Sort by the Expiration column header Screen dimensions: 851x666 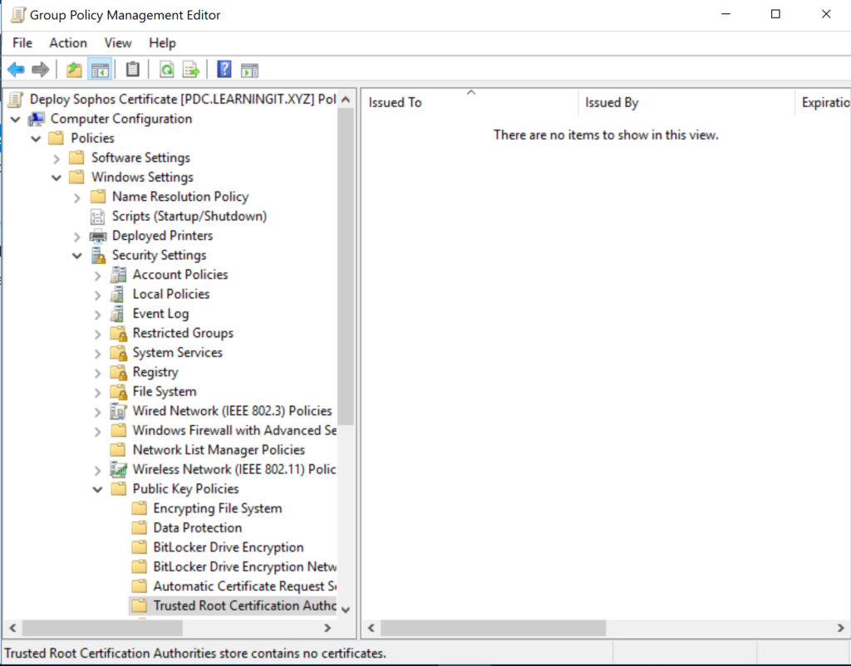click(x=824, y=102)
